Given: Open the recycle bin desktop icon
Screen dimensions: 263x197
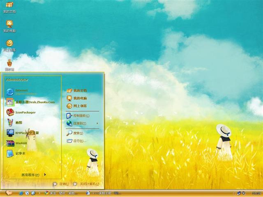Looking at the screenshot, I should (9, 65).
